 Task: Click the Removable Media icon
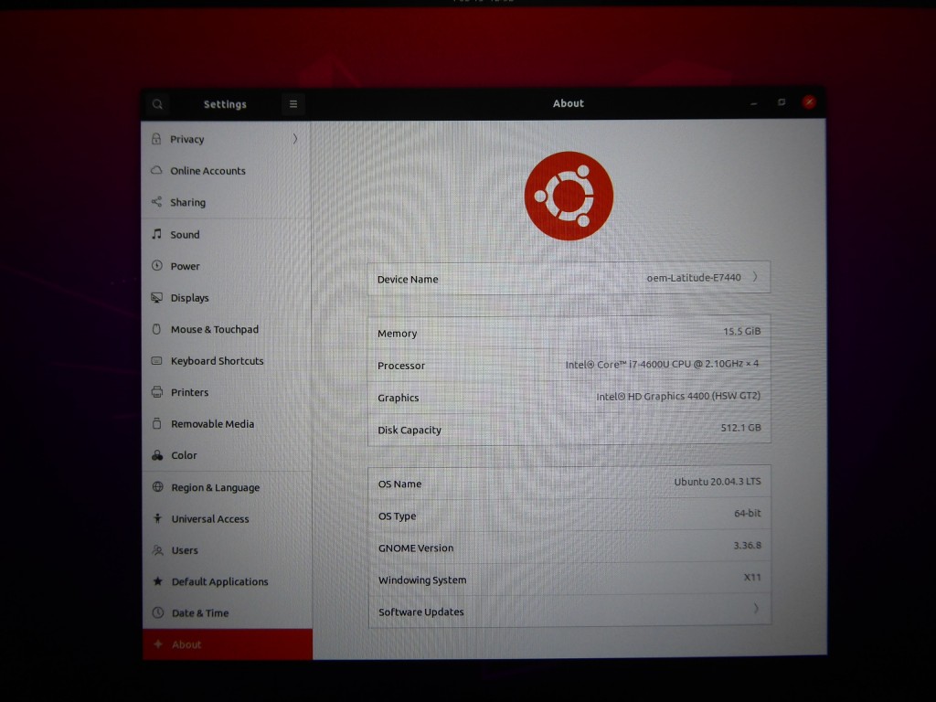tap(157, 423)
